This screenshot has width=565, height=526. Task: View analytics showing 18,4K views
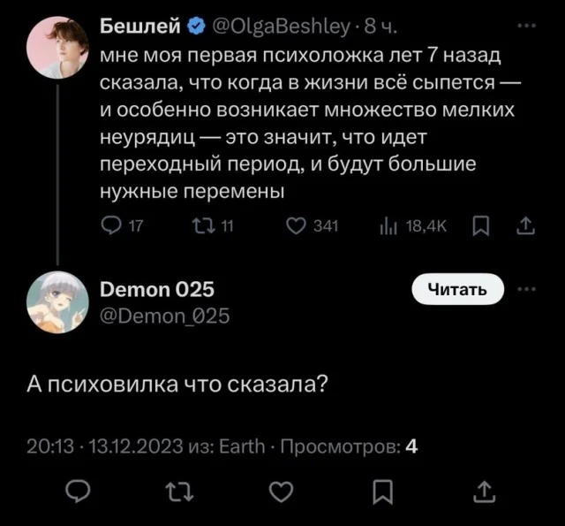(x=386, y=225)
